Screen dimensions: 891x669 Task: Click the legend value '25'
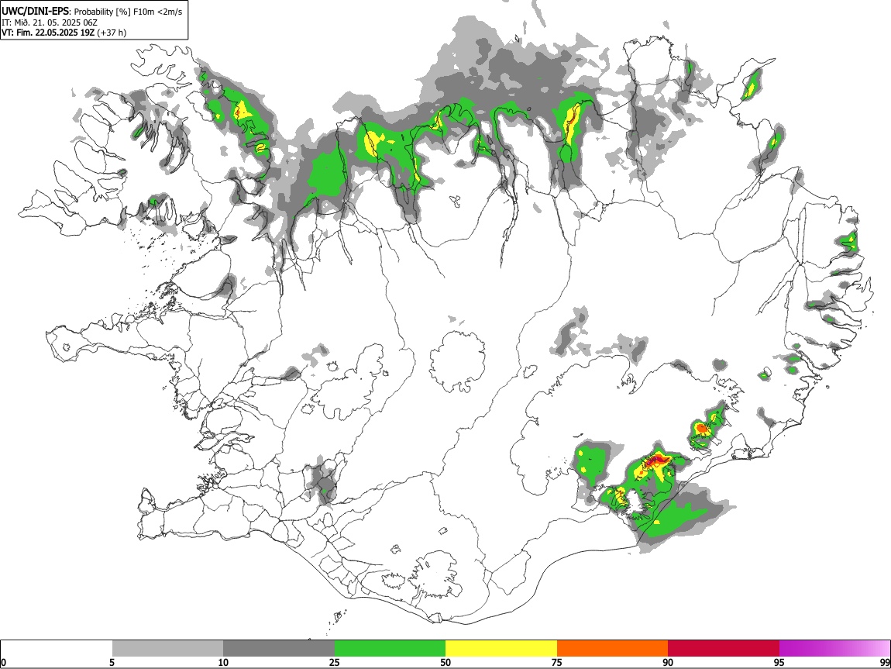(335, 662)
